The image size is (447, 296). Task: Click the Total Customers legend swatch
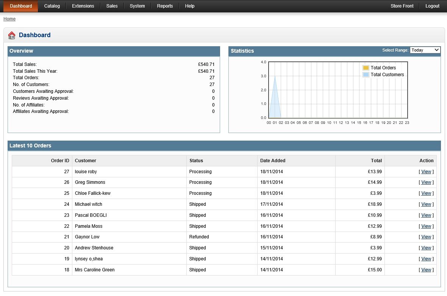pos(366,75)
